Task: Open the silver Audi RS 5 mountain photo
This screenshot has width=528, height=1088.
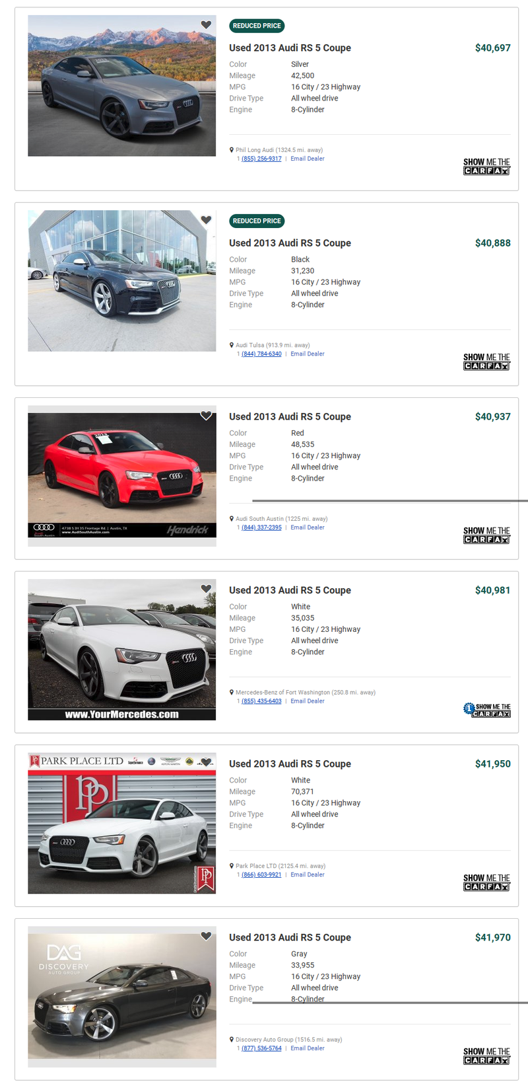Action: [121, 86]
